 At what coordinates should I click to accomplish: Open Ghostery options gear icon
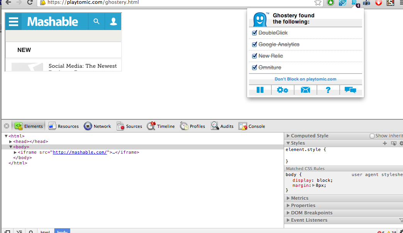(x=283, y=90)
